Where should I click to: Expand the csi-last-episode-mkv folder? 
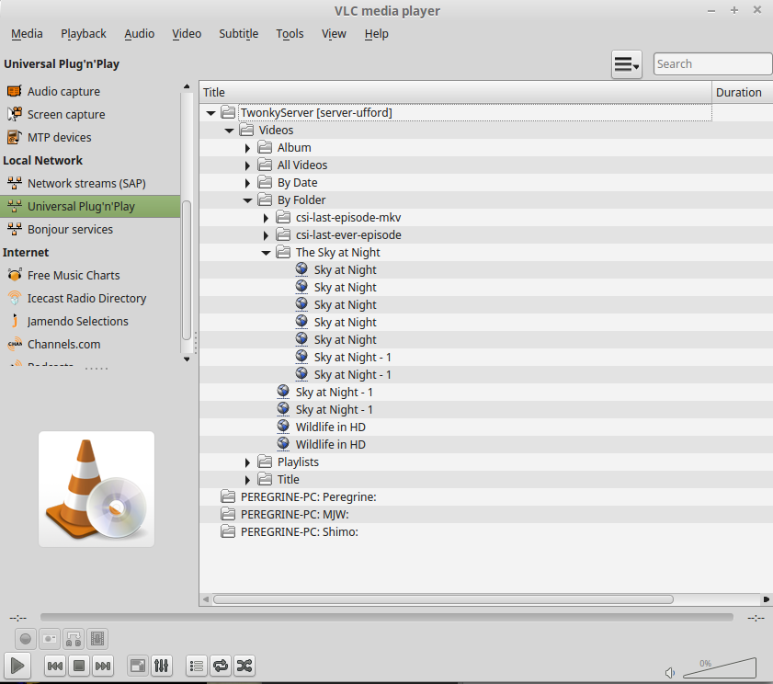pos(266,218)
